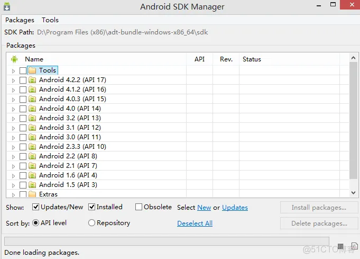The height and width of the screenshot is (259, 360).
Task: Expand the Android 4.2.2 (API 17) node
Action: 13,81
